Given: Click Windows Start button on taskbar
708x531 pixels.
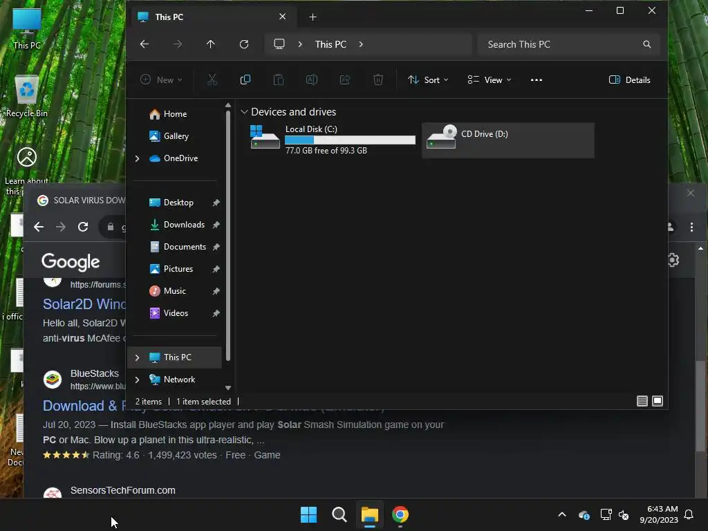Looking at the screenshot, I should 309,514.
